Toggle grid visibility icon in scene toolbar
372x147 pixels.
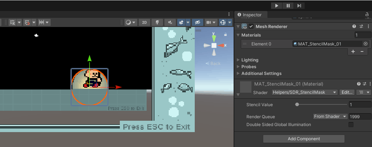tap(12, 22)
